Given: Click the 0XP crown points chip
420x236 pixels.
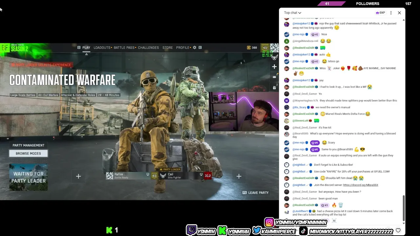Looking at the screenshot, I should click(381, 13).
